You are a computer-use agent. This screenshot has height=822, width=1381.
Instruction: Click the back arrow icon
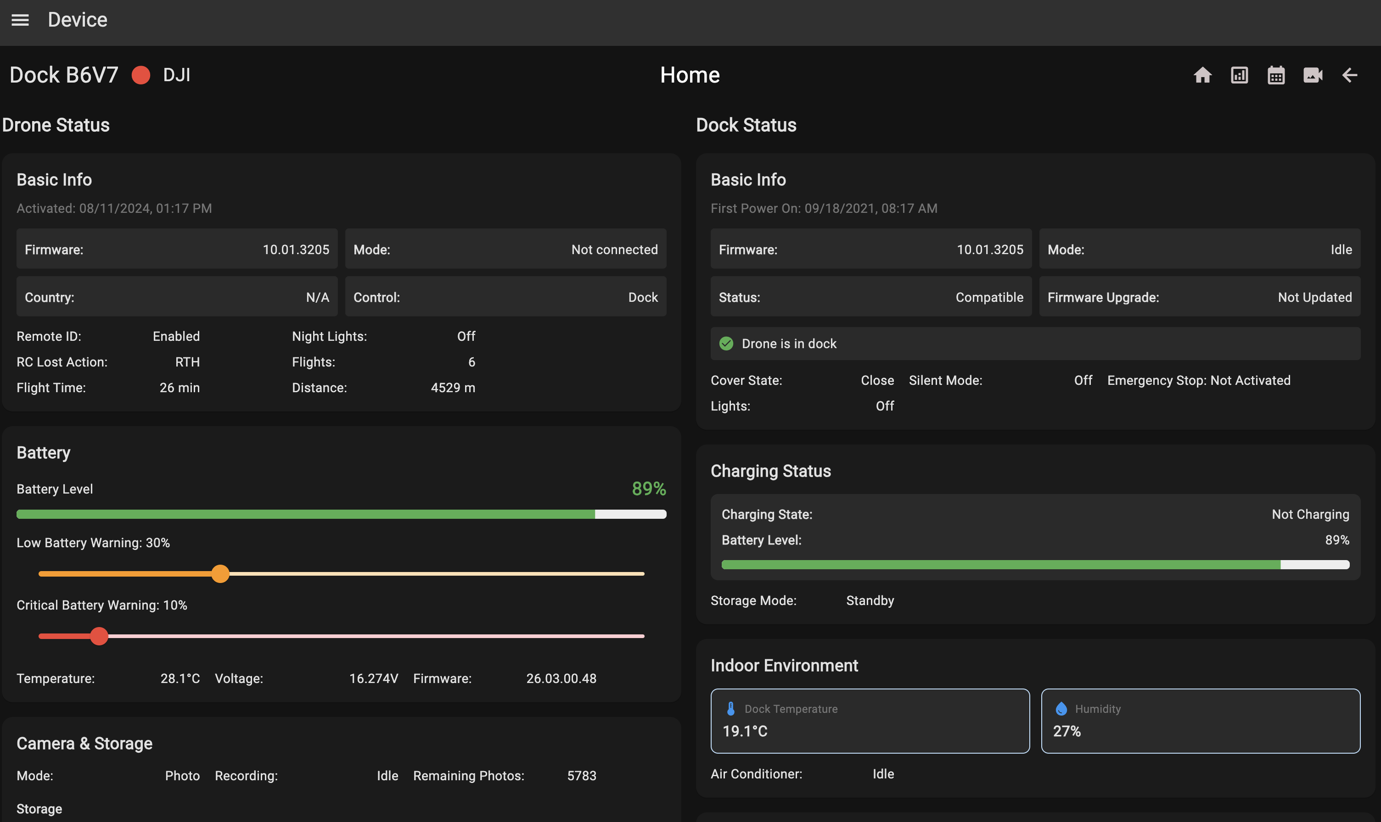[x=1349, y=75]
